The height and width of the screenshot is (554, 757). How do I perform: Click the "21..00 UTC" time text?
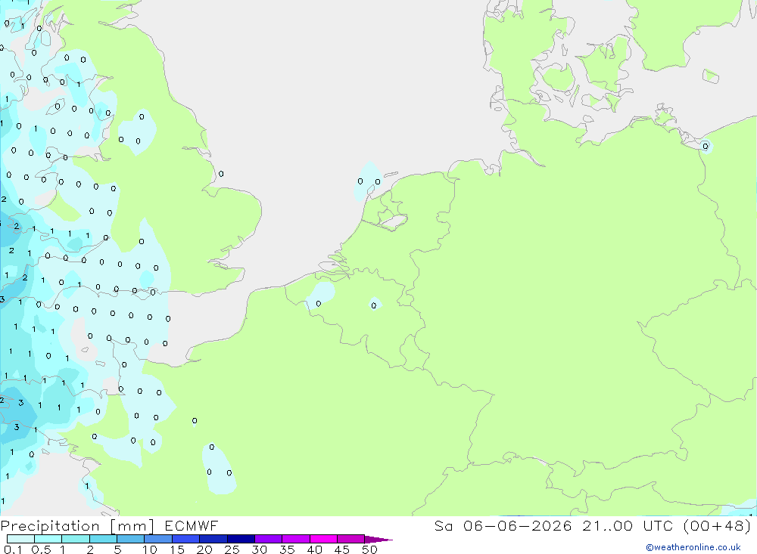[x=630, y=526]
